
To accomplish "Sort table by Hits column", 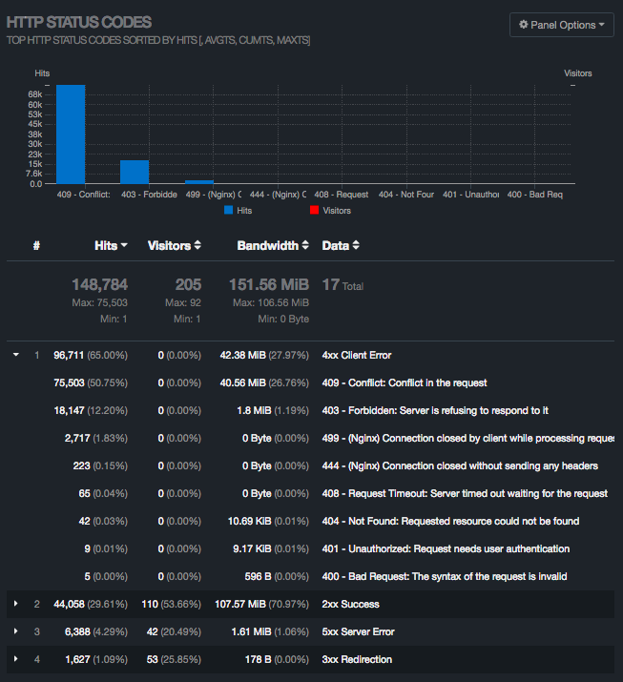I will (x=111, y=245).
